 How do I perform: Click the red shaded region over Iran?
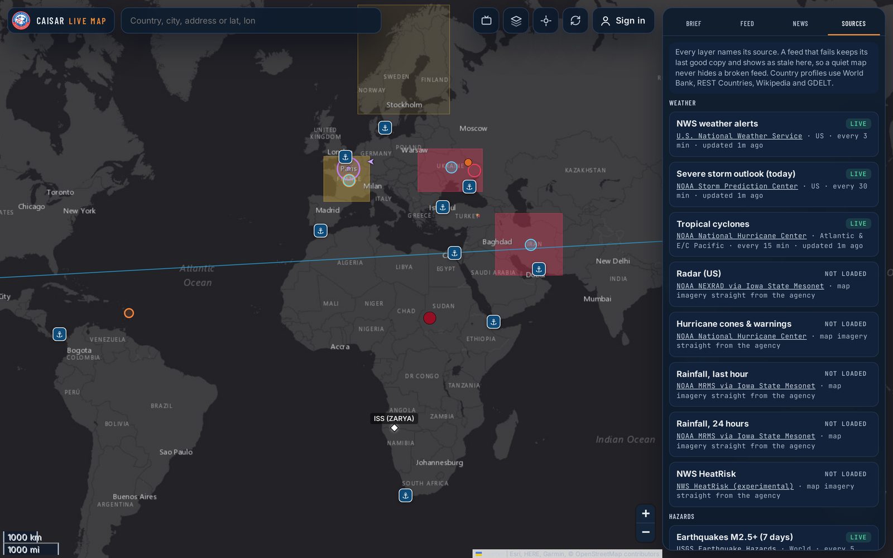[529, 244]
